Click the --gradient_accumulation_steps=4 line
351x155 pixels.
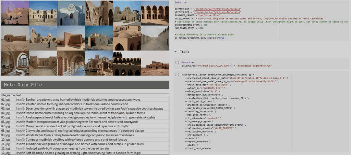pos(207,105)
